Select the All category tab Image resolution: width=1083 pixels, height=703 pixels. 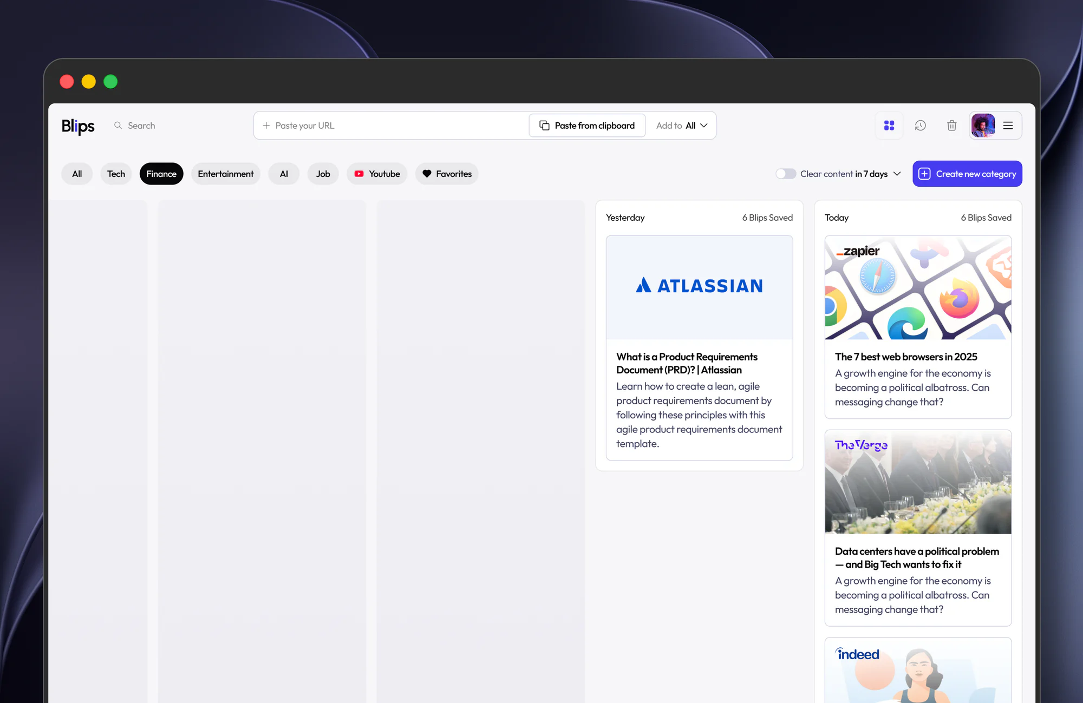(77, 174)
